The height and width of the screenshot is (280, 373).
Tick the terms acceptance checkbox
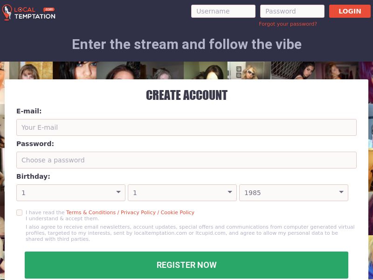click(x=20, y=212)
